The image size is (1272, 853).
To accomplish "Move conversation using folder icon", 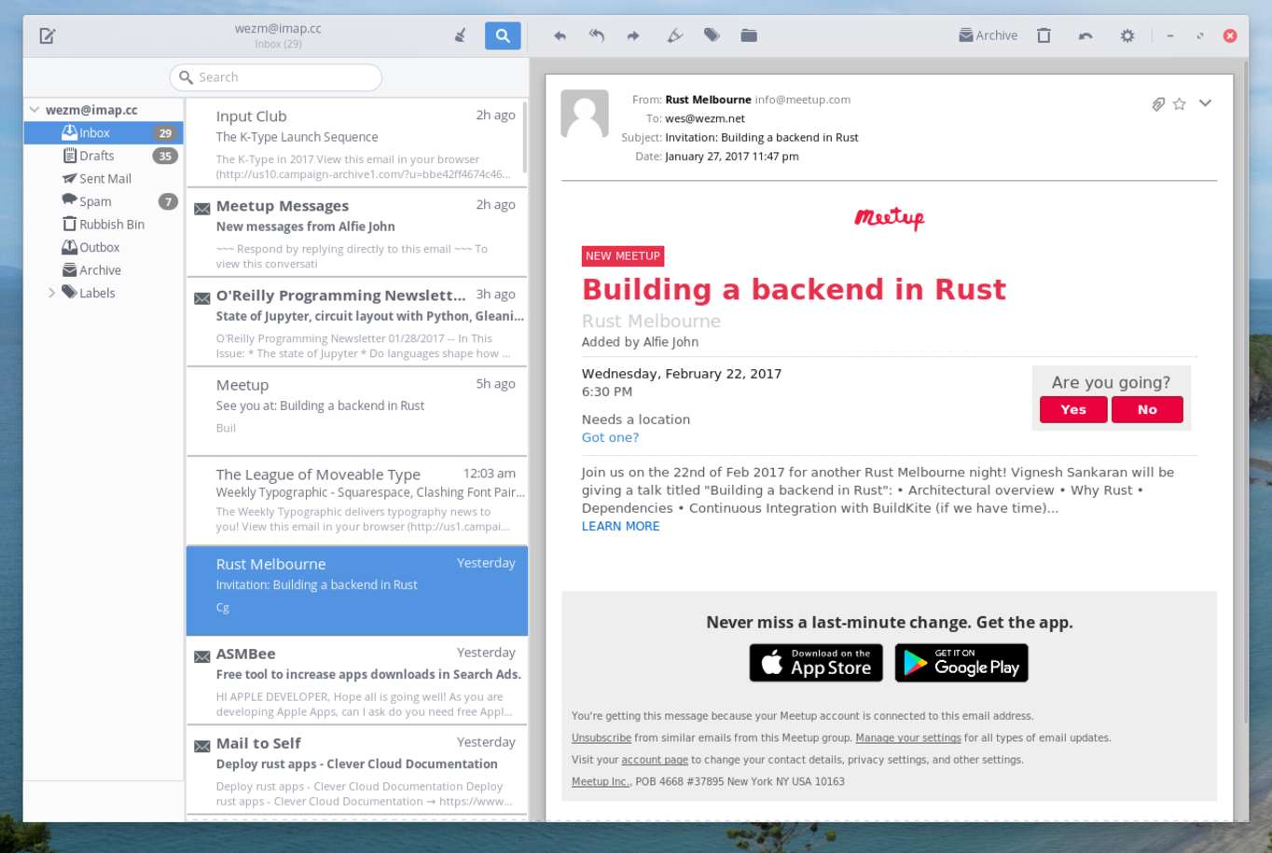I will tap(749, 35).
